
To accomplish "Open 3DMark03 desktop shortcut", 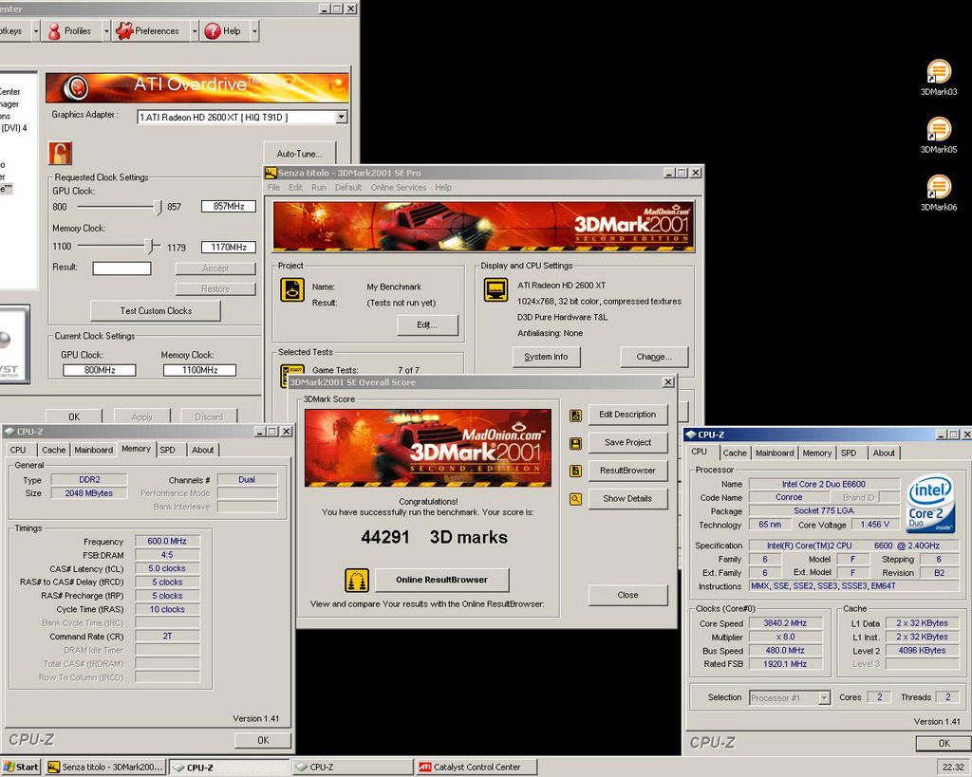I will 939,71.
